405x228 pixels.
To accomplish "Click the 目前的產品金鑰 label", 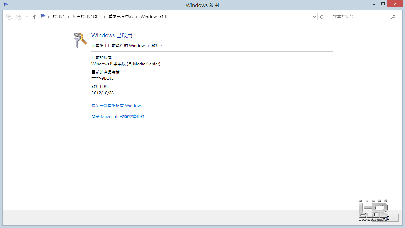I will pos(106,72).
